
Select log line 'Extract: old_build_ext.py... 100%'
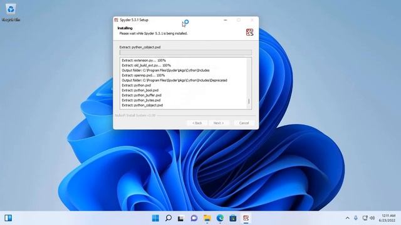(146, 65)
